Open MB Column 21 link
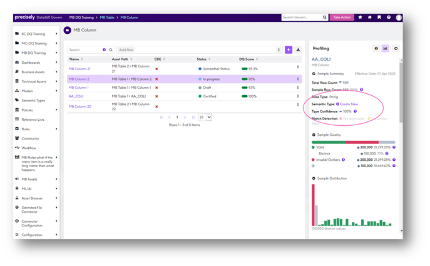The image size is (430, 266). point(79,69)
